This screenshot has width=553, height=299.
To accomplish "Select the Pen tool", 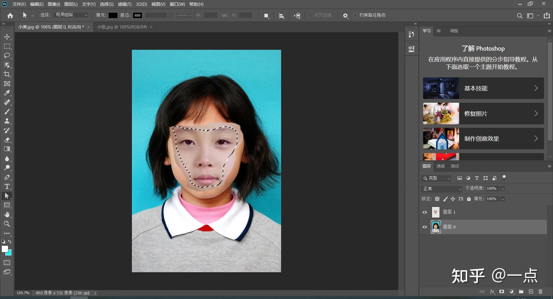I will pos(7,177).
